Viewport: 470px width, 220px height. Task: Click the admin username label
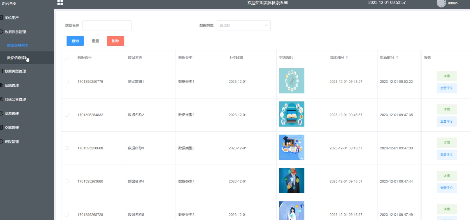(x=453, y=3)
